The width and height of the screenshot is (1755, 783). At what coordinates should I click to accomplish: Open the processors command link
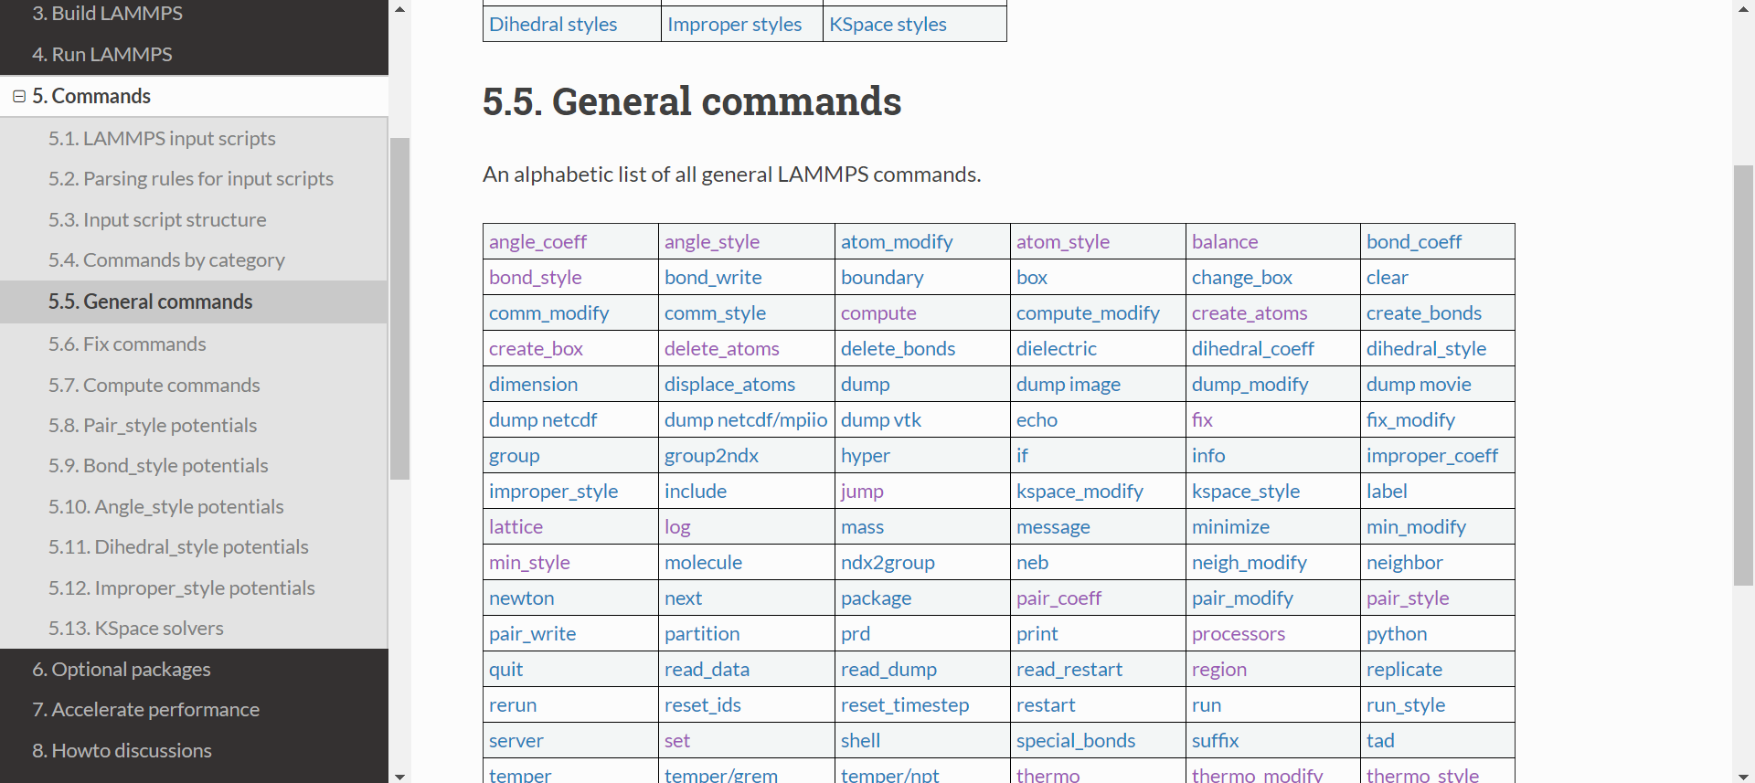(x=1239, y=634)
